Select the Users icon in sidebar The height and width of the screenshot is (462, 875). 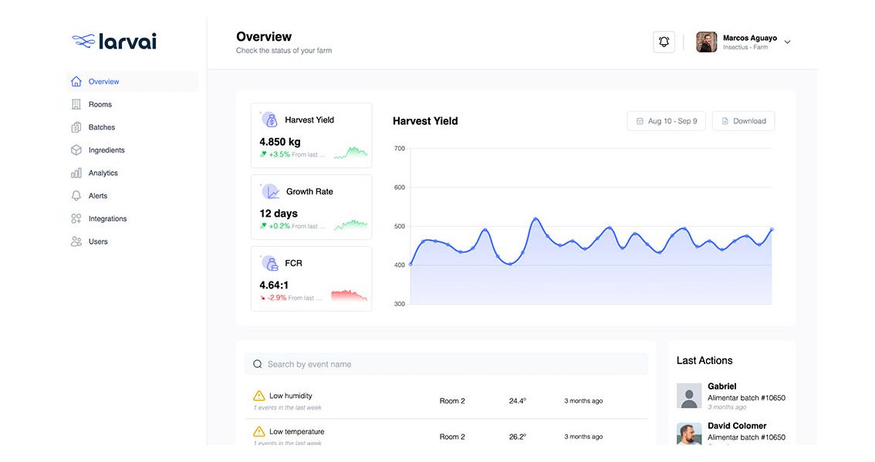click(x=76, y=241)
